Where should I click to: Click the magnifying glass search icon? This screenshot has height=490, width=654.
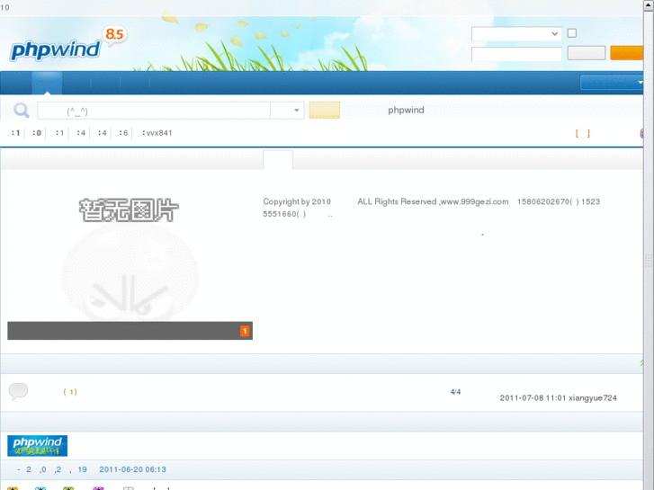pyautogui.click(x=22, y=111)
